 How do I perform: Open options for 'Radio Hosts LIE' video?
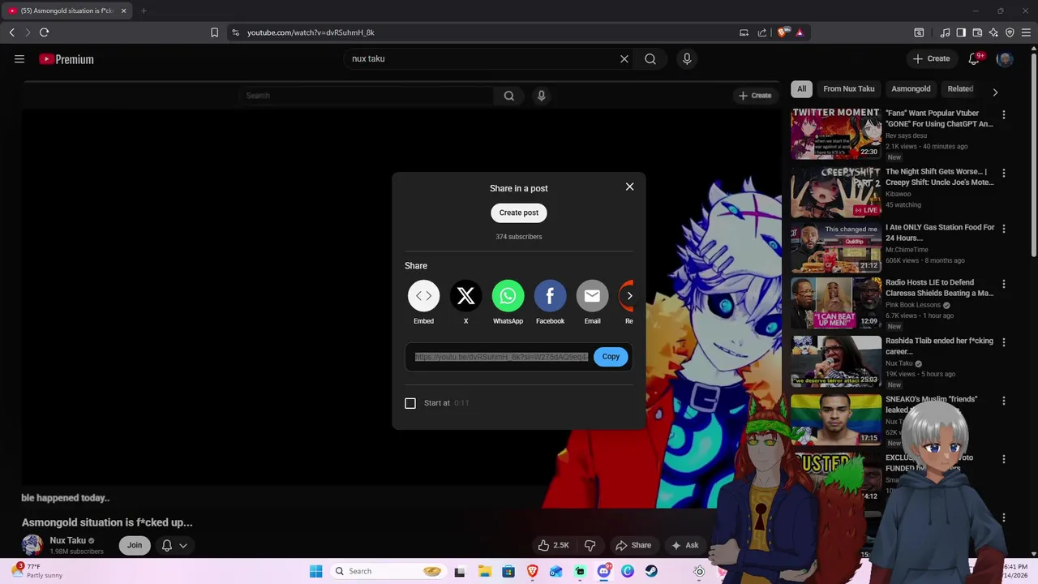[1004, 284]
